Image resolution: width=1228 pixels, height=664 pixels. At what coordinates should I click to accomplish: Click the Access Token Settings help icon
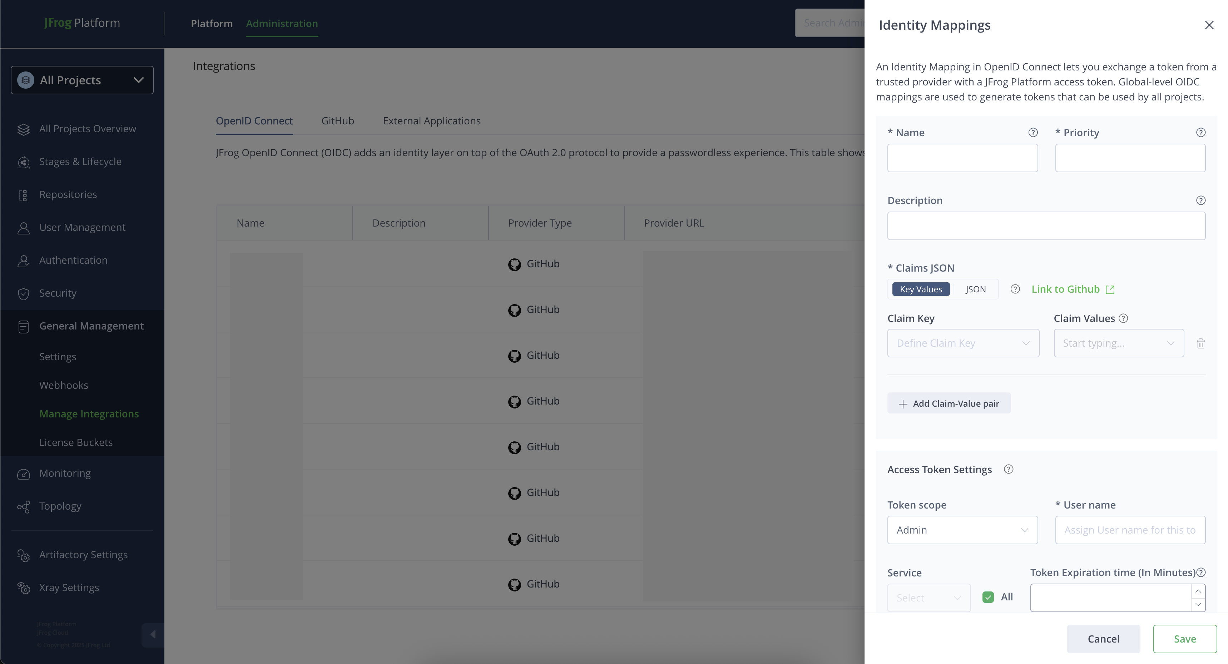(x=1008, y=470)
